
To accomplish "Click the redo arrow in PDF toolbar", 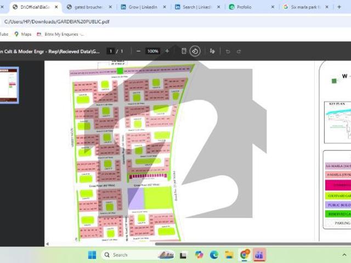I will tap(239, 52).
